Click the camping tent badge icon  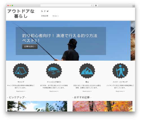(x=21, y=71)
